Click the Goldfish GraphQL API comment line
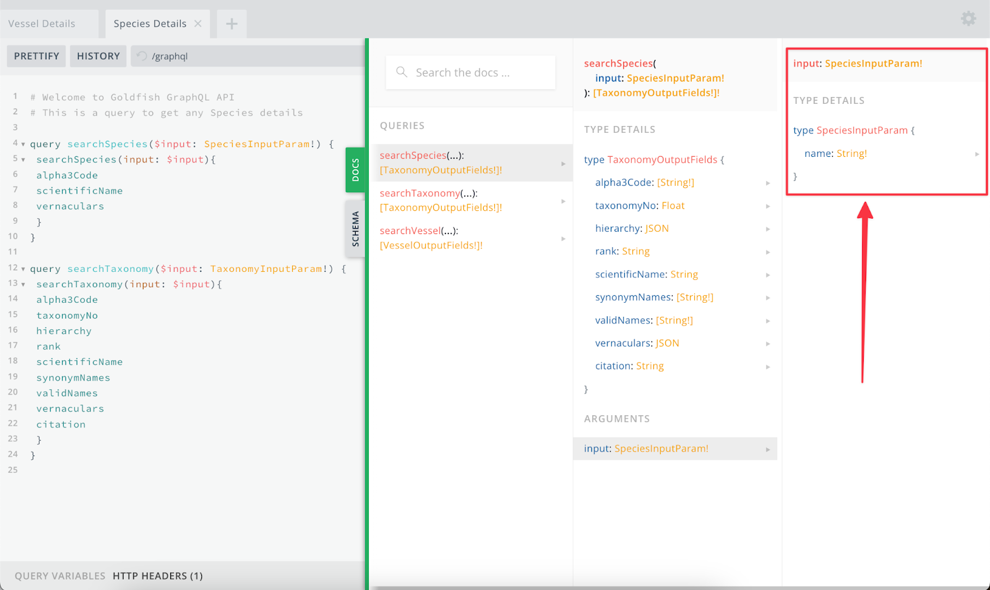 pyautogui.click(x=132, y=97)
